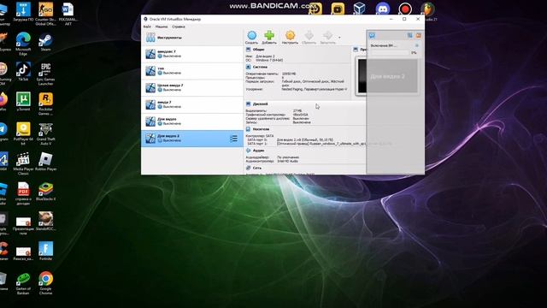
Task: Click the Дисплей section header
Action: click(260, 104)
